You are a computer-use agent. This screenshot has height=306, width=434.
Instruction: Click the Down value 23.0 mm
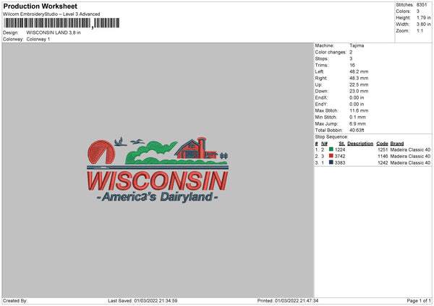click(359, 91)
